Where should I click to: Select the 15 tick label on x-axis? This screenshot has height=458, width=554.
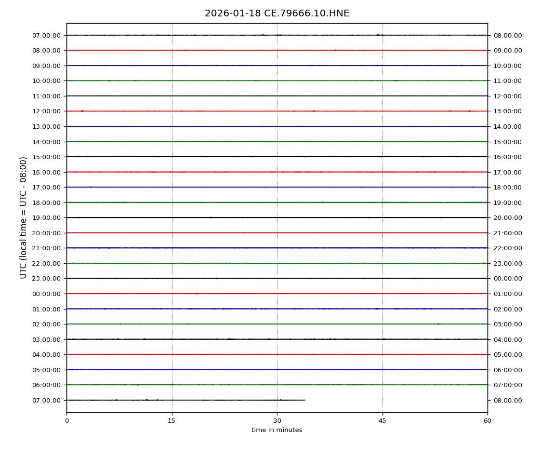172,421
